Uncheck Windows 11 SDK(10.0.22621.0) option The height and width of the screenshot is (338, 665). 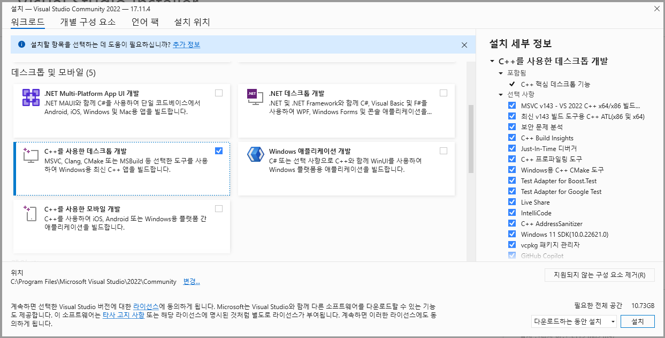click(512, 234)
